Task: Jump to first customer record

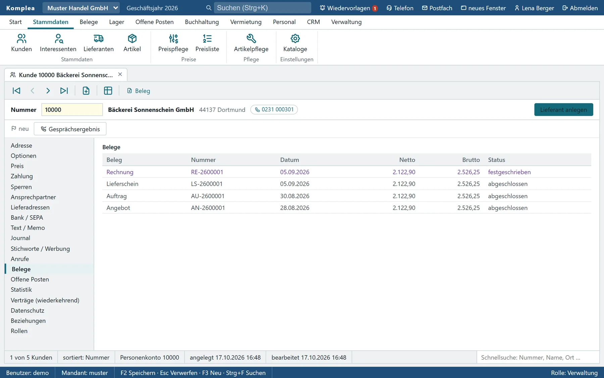Action: pos(16,91)
